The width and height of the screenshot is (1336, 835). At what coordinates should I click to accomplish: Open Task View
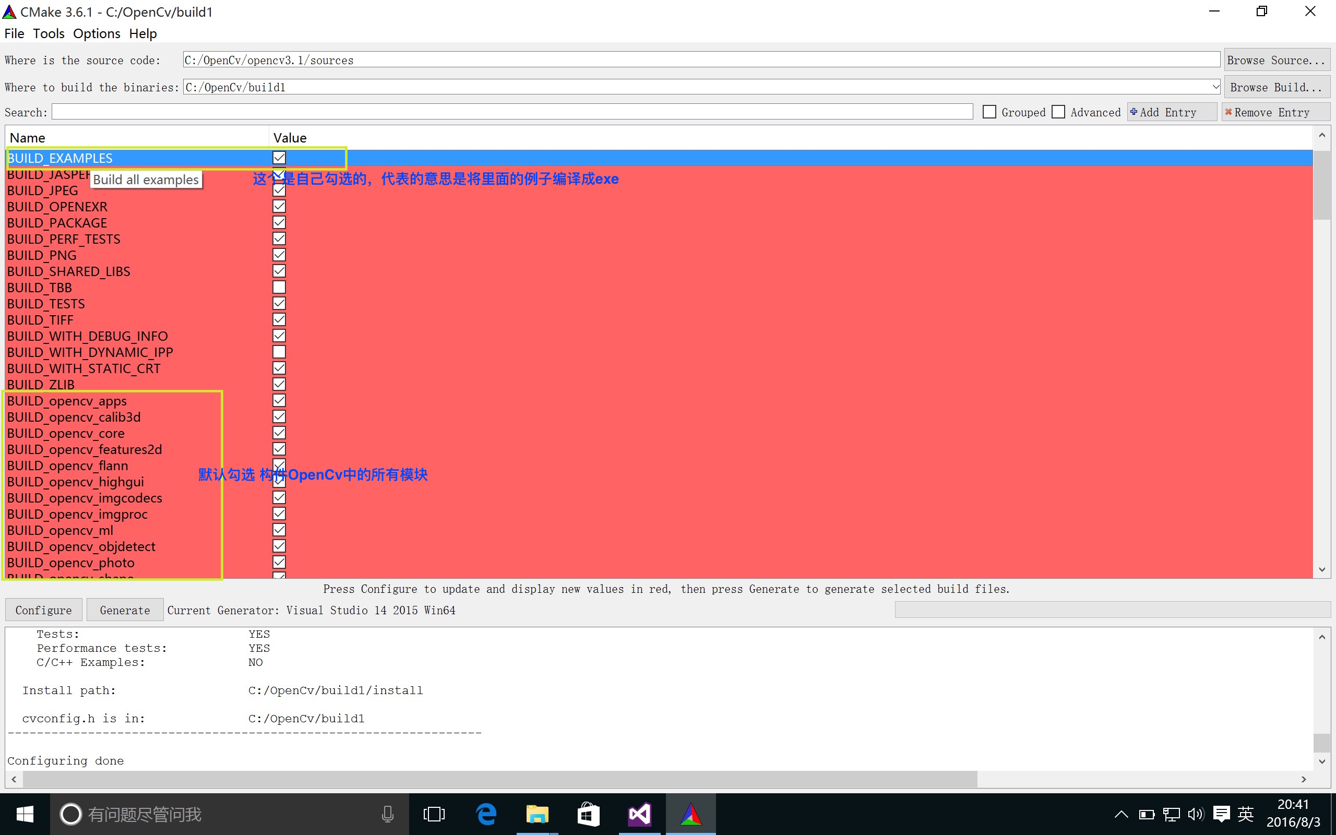[434, 814]
